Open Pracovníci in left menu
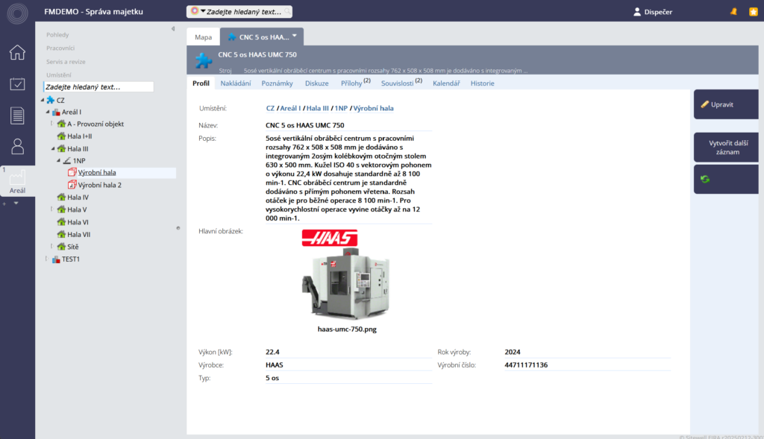This screenshot has width=764, height=439. pyautogui.click(x=60, y=48)
